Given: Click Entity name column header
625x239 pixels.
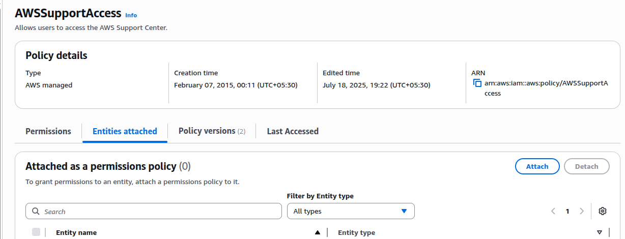Looking at the screenshot, I should pos(76,232).
